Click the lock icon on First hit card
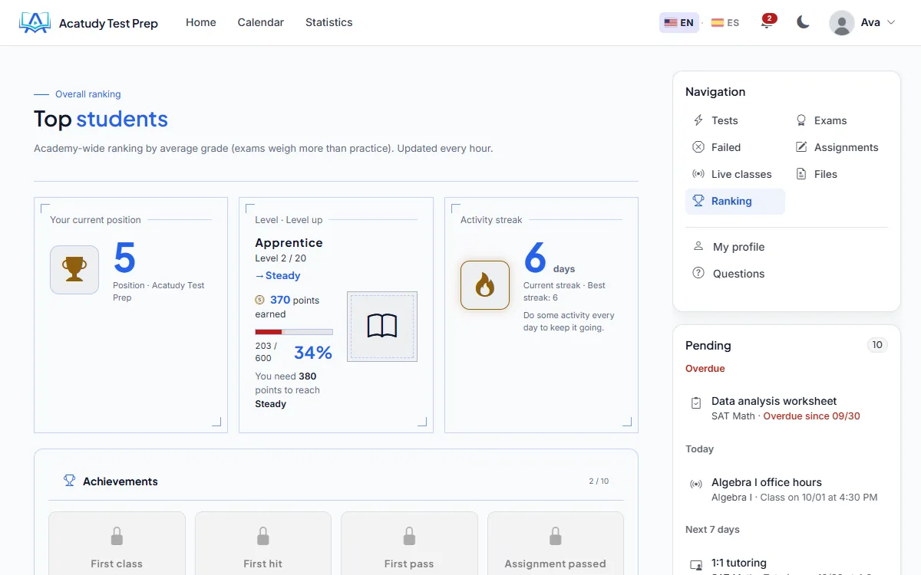 [263, 535]
